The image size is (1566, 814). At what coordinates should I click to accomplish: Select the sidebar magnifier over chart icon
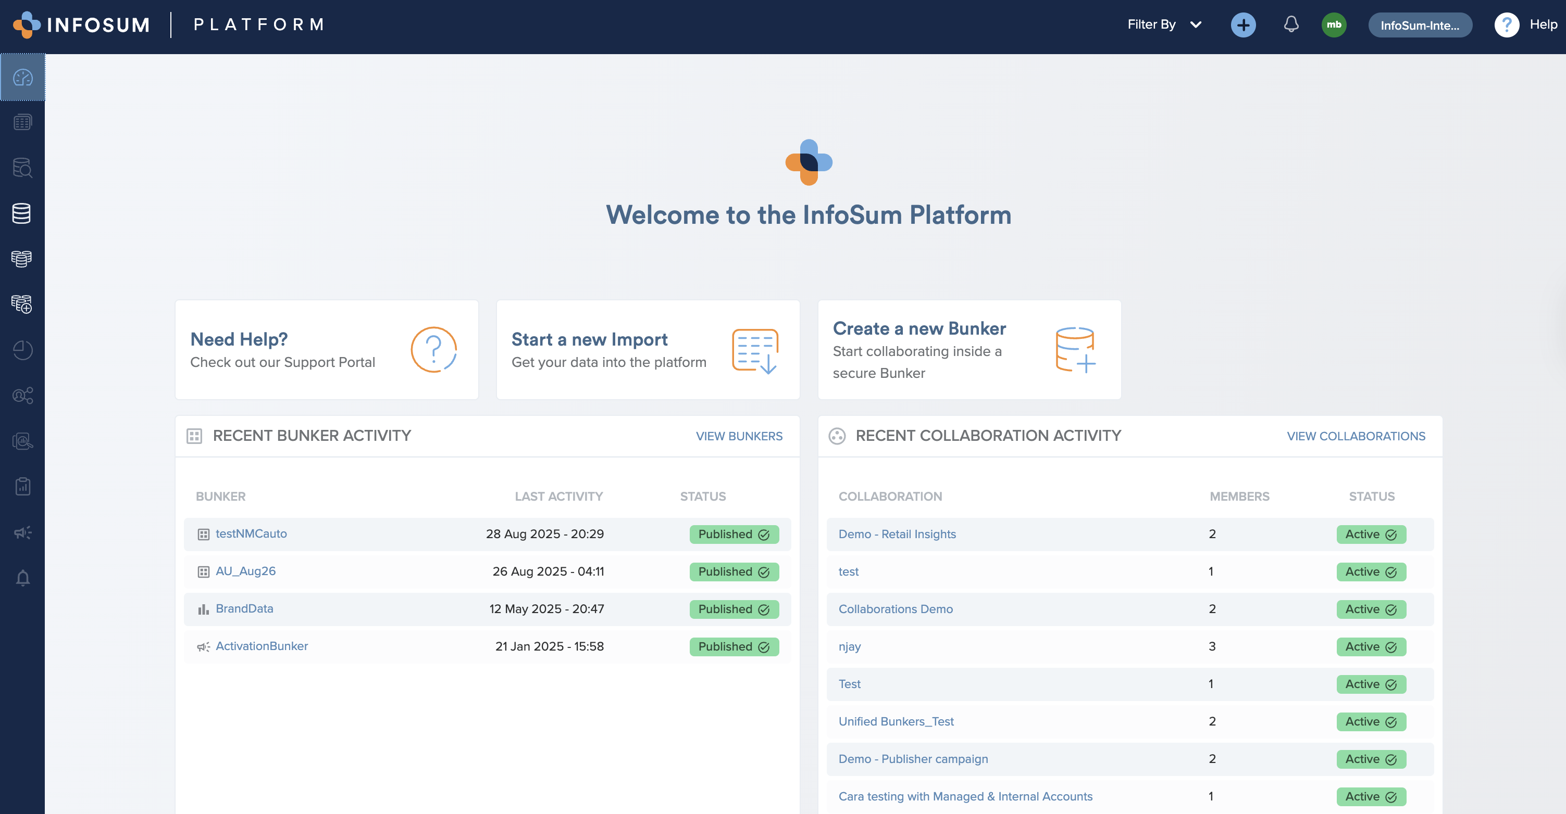(22, 441)
